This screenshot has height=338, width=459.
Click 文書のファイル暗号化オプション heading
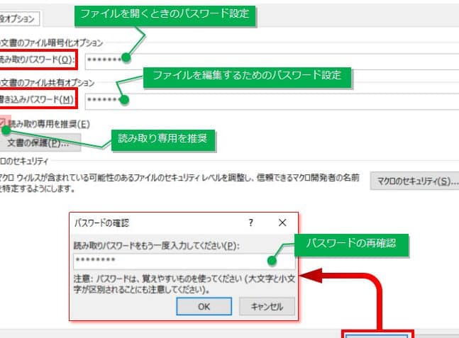pyautogui.click(x=52, y=43)
